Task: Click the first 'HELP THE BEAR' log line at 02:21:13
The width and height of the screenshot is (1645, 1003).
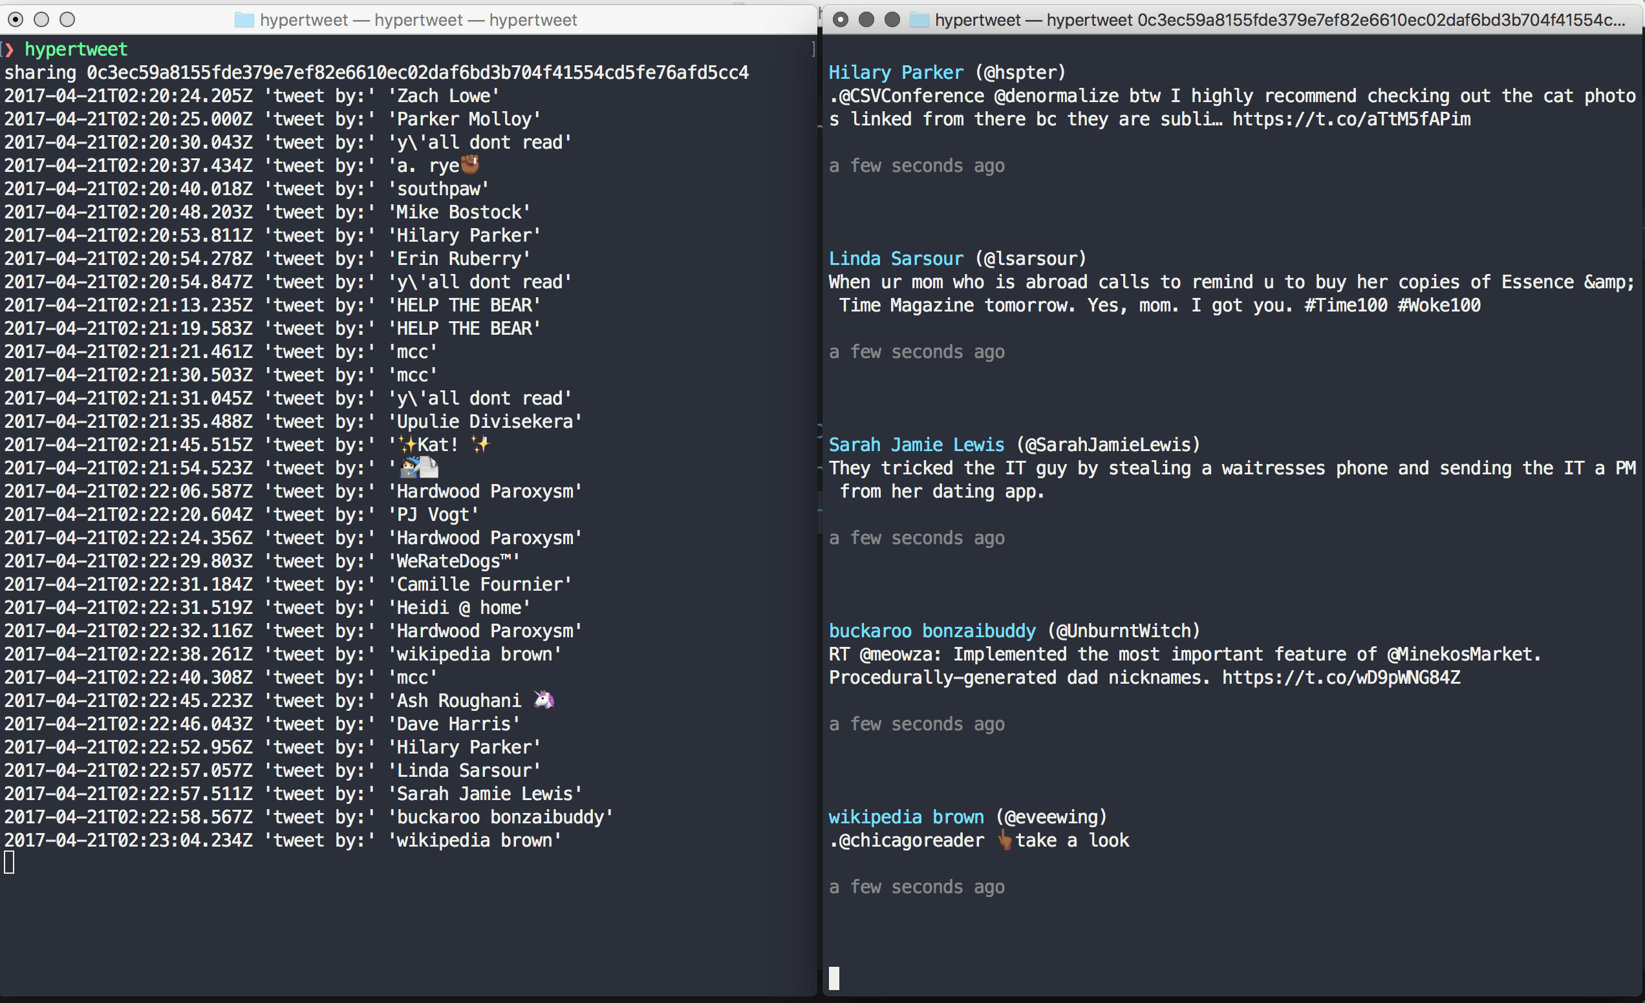Action: [x=272, y=305]
